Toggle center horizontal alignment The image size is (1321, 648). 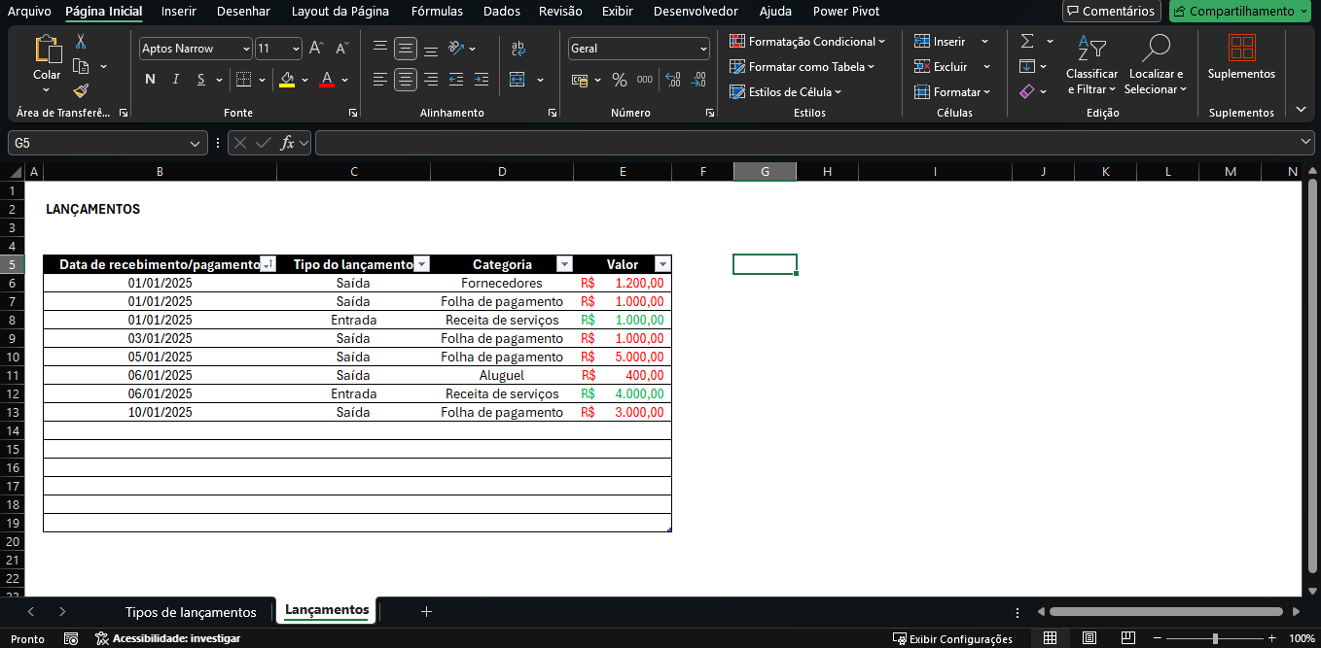point(406,80)
